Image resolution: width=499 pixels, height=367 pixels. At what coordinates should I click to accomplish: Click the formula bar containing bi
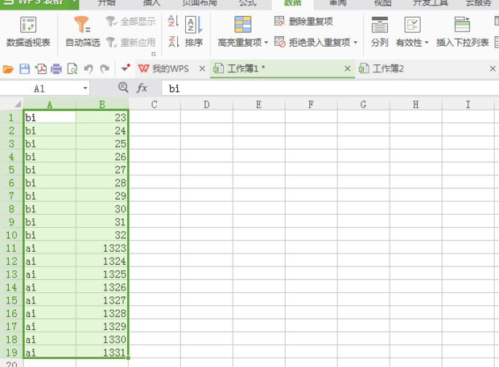pos(330,89)
